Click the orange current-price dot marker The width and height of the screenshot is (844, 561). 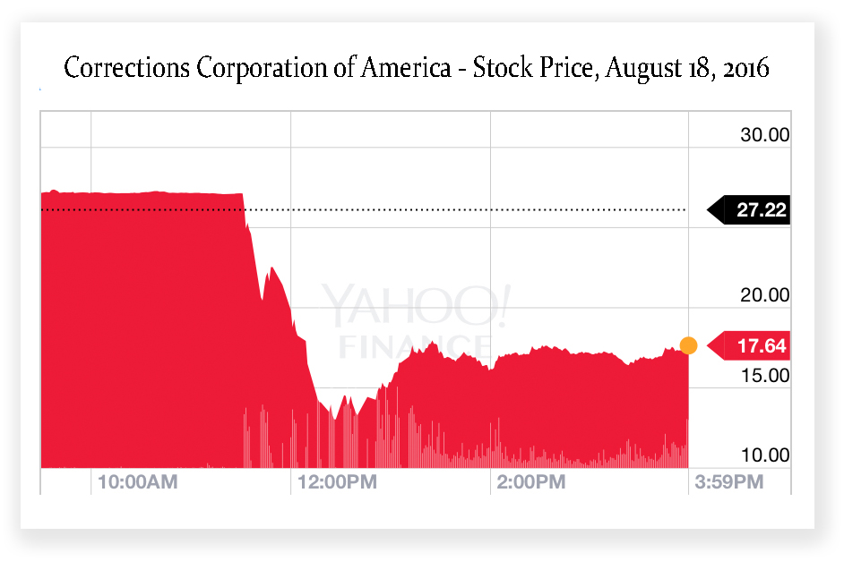click(688, 345)
